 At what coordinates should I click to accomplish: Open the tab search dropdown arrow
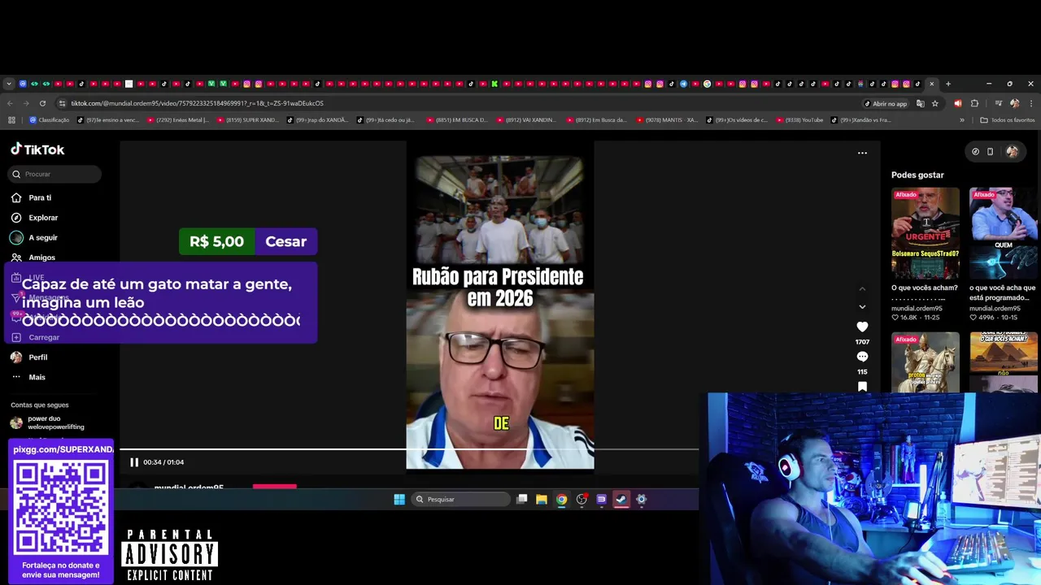(x=9, y=84)
